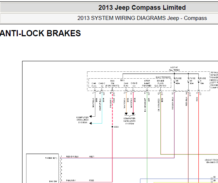Click the 'FUSE 34 30A' label
This screenshot has height=183, width=218.
tap(192, 81)
